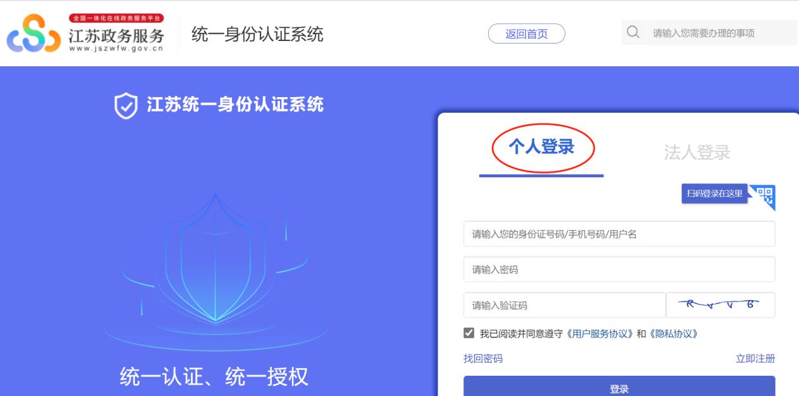This screenshot has width=799, height=396.
Task: Open the QR code scan login icon
Action: 763,197
